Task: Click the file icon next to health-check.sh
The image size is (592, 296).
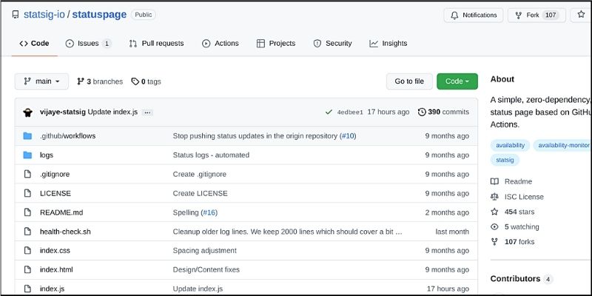Action: click(x=27, y=232)
